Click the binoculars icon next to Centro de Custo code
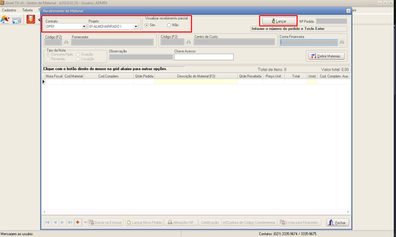This screenshot has height=237, width=396. 188,42
